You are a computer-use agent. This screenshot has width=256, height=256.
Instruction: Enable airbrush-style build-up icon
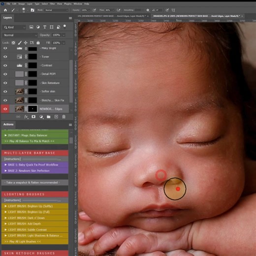tap(118, 10)
